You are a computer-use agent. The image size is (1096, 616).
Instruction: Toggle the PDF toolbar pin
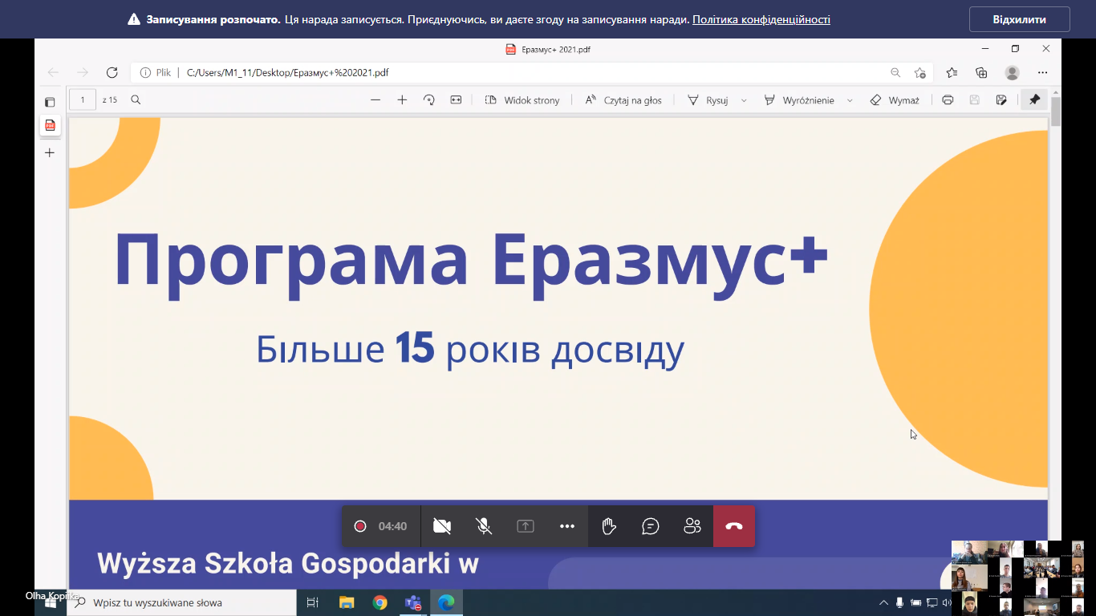tap(1034, 100)
